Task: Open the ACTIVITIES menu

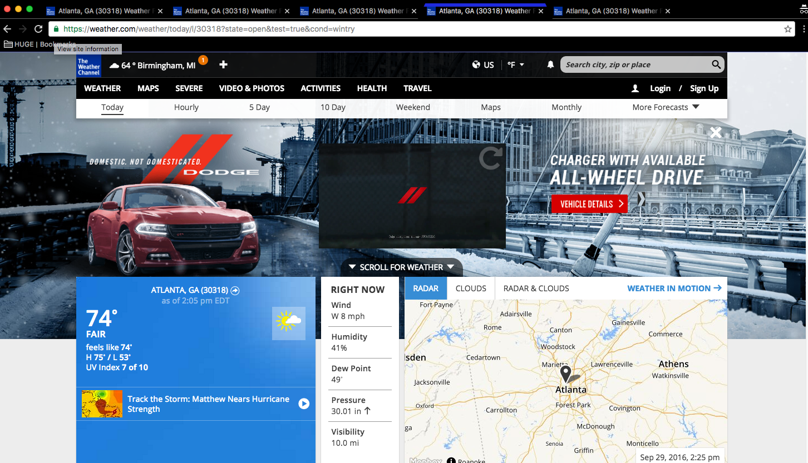Action: (x=321, y=88)
